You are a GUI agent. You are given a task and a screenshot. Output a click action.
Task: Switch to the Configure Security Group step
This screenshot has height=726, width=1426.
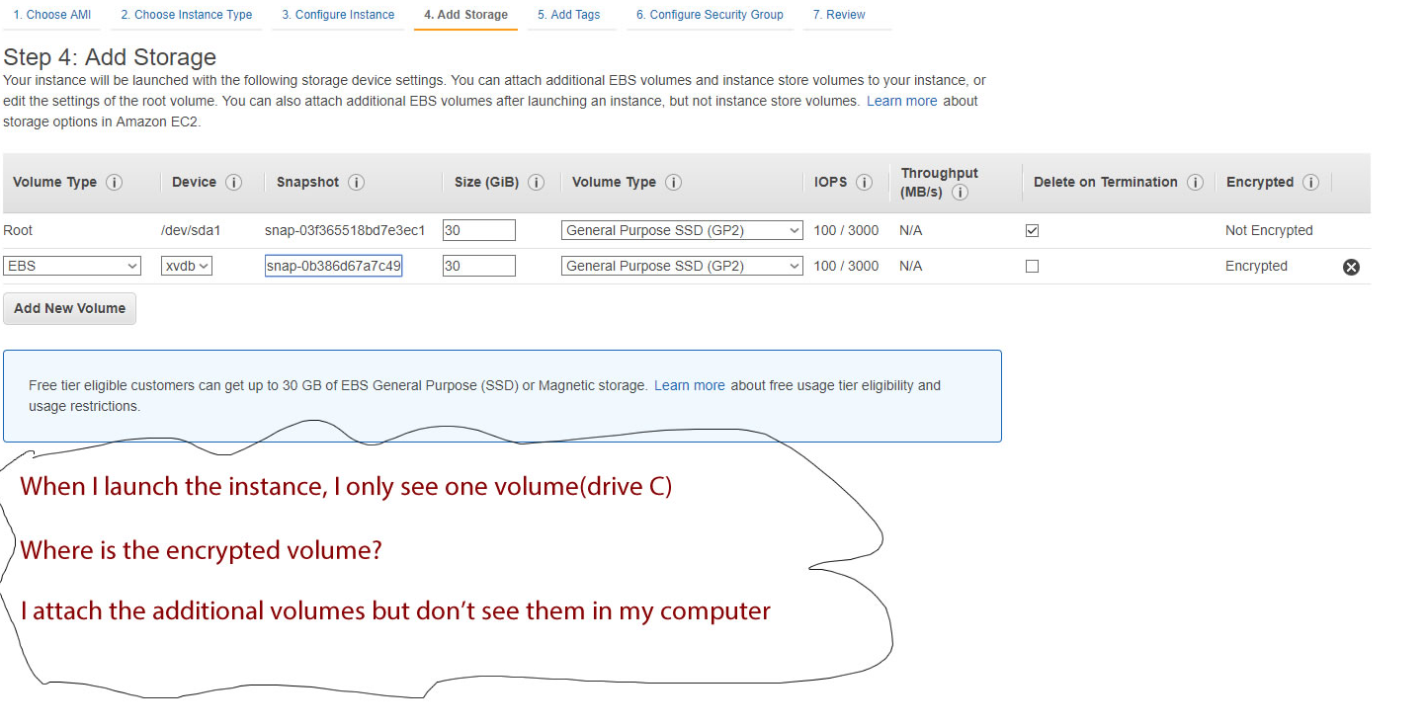tap(710, 14)
